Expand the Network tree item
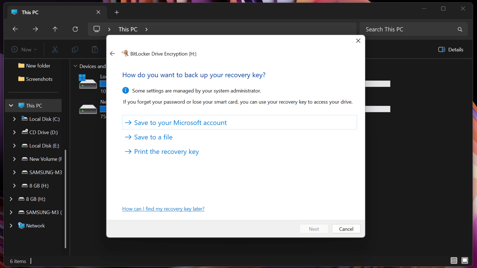This screenshot has width=477, height=268. coord(11,226)
